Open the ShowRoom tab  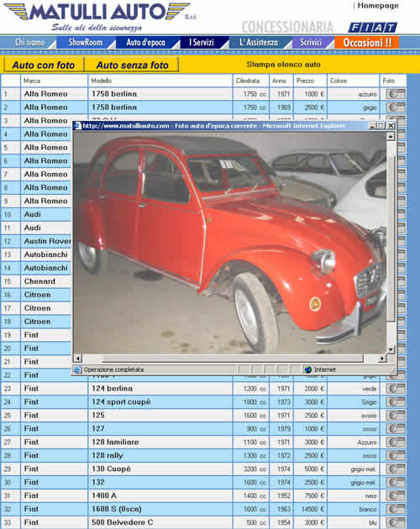86,43
